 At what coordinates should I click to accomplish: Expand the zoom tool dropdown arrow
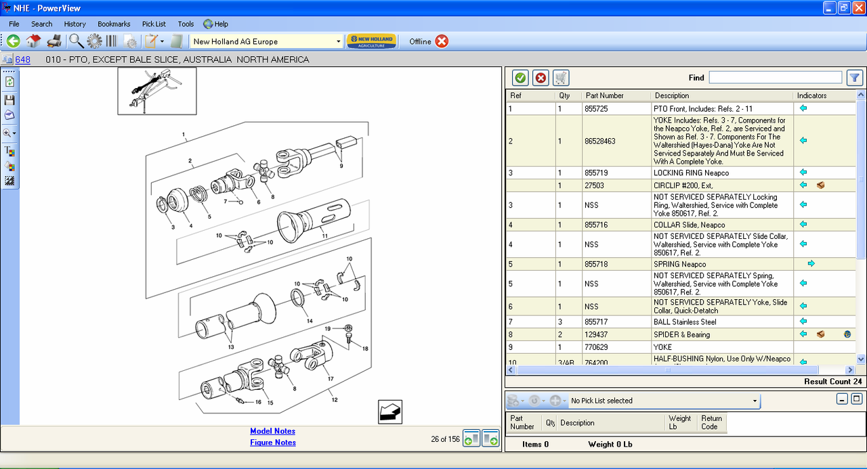tap(15, 134)
